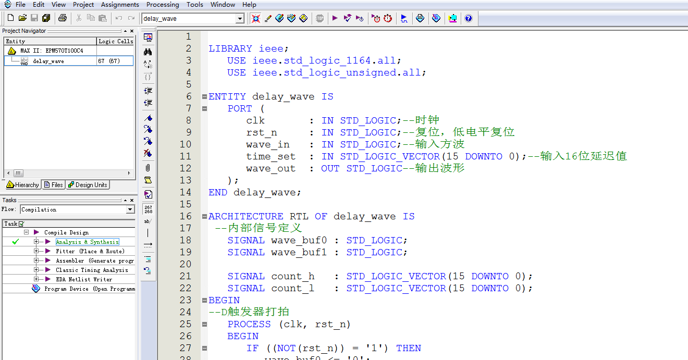Expand the Fitter (Place & Route) task
The width and height of the screenshot is (688, 360).
[x=36, y=251]
